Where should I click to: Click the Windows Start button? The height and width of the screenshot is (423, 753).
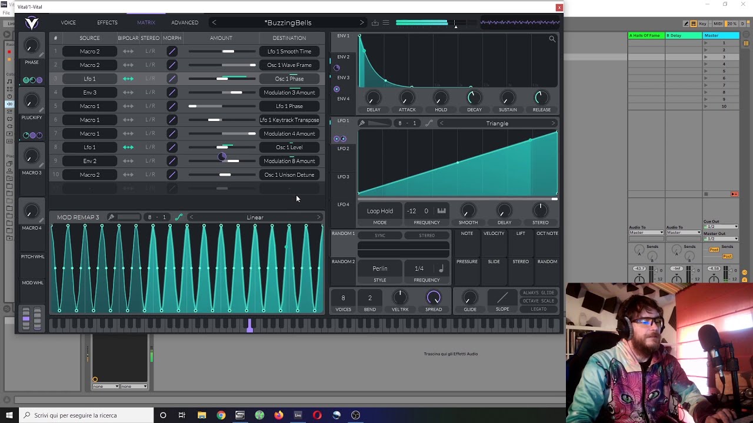coord(9,415)
